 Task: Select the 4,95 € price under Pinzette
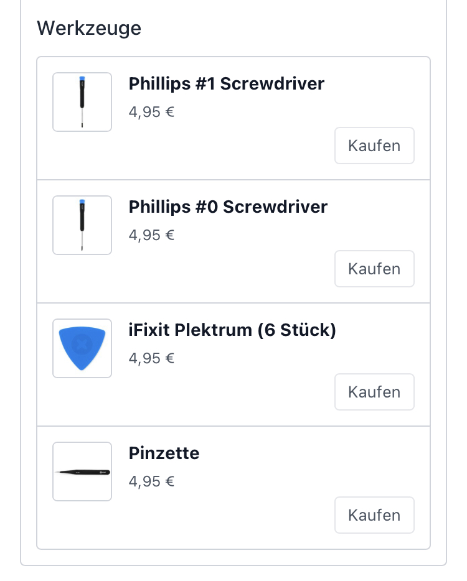pos(151,481)
